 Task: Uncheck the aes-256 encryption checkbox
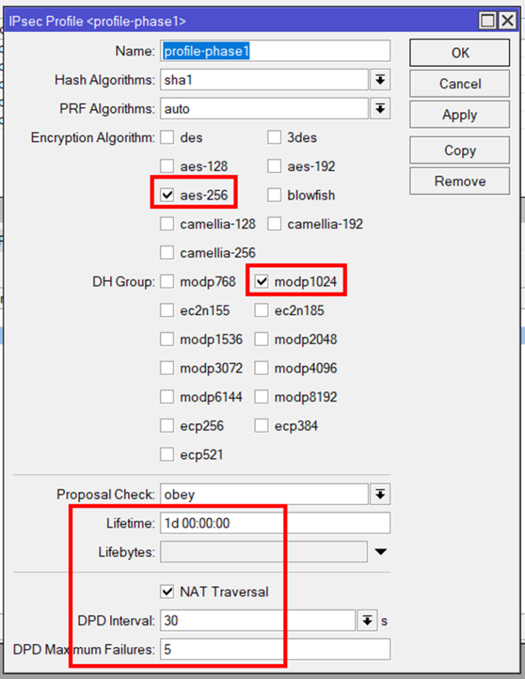pyautogui.click(x=167, y=196)
